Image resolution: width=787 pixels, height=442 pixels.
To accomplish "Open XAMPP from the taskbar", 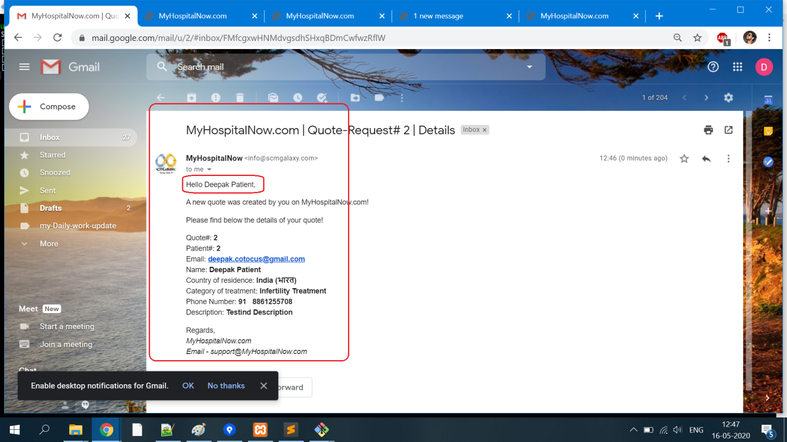I will tap(260, 430).
